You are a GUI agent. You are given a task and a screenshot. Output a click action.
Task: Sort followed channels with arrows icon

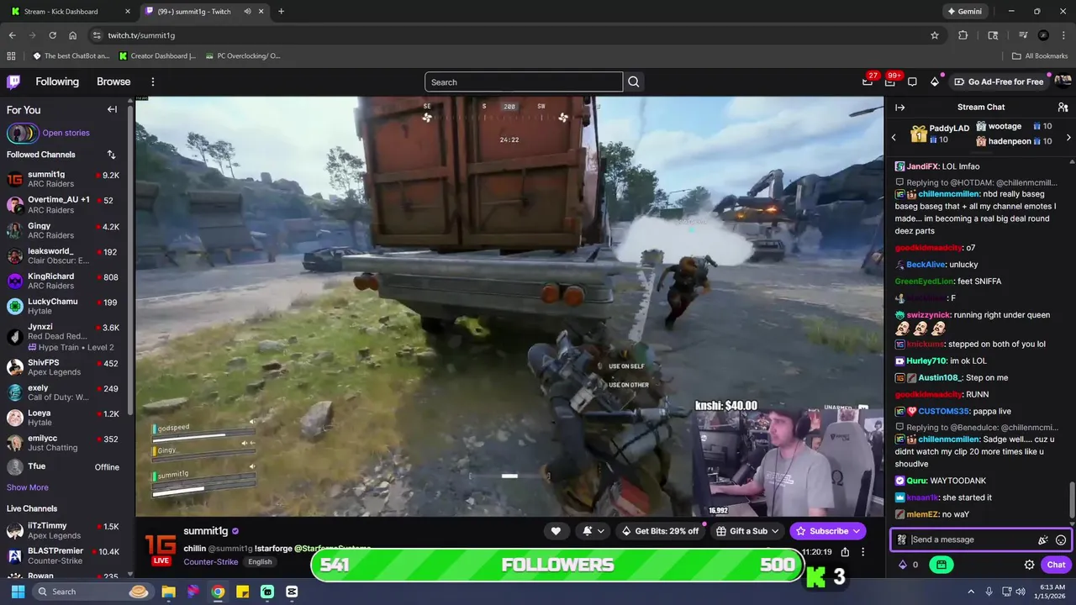(x=111, y=155)
